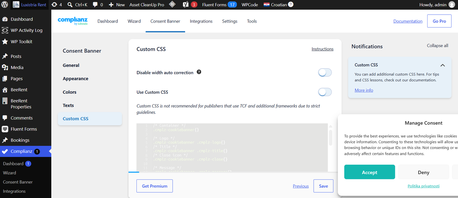The image size is (458, 198).
Task: Click the New plus item
Action: (117, 5)
